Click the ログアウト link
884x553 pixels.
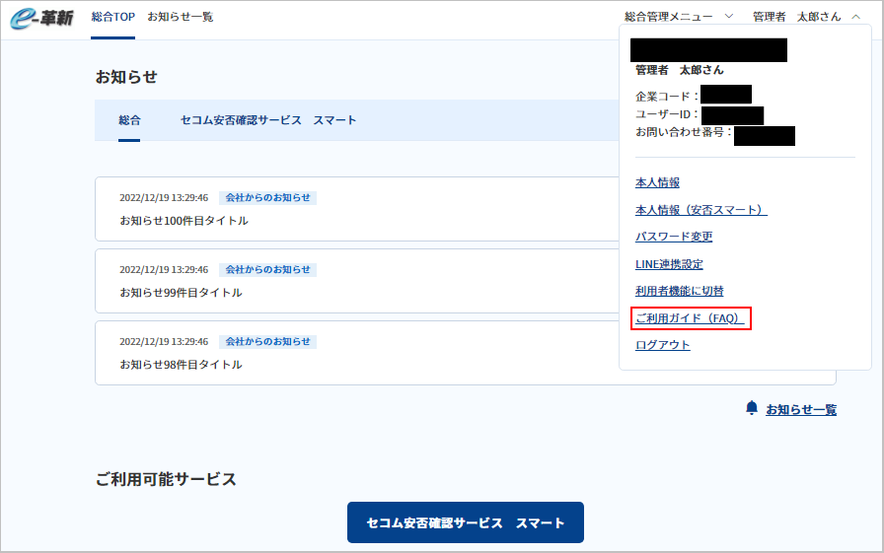[x=662, y=345]
